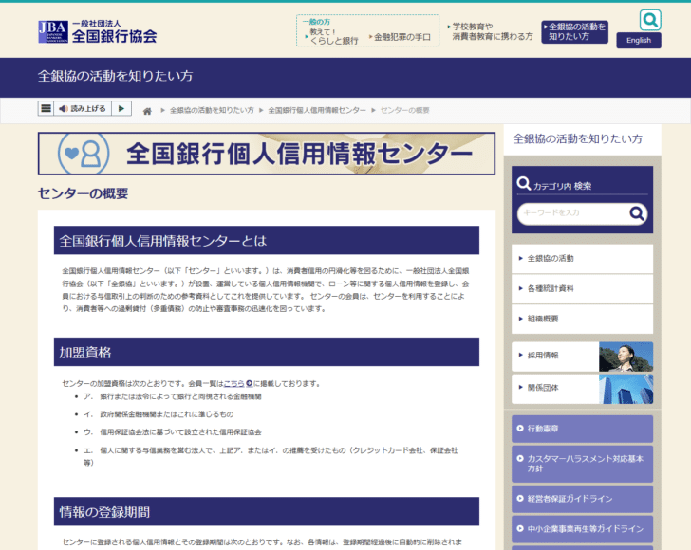Image resolution: width=691 pixels, height=550 pixels.
Task: Click the 採用情報 photo thumbnail
Action: pyautogui.click(x=626, y=357)
